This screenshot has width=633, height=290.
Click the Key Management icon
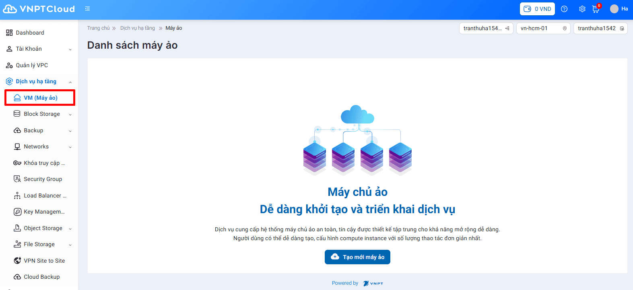[x=17, y=212]
